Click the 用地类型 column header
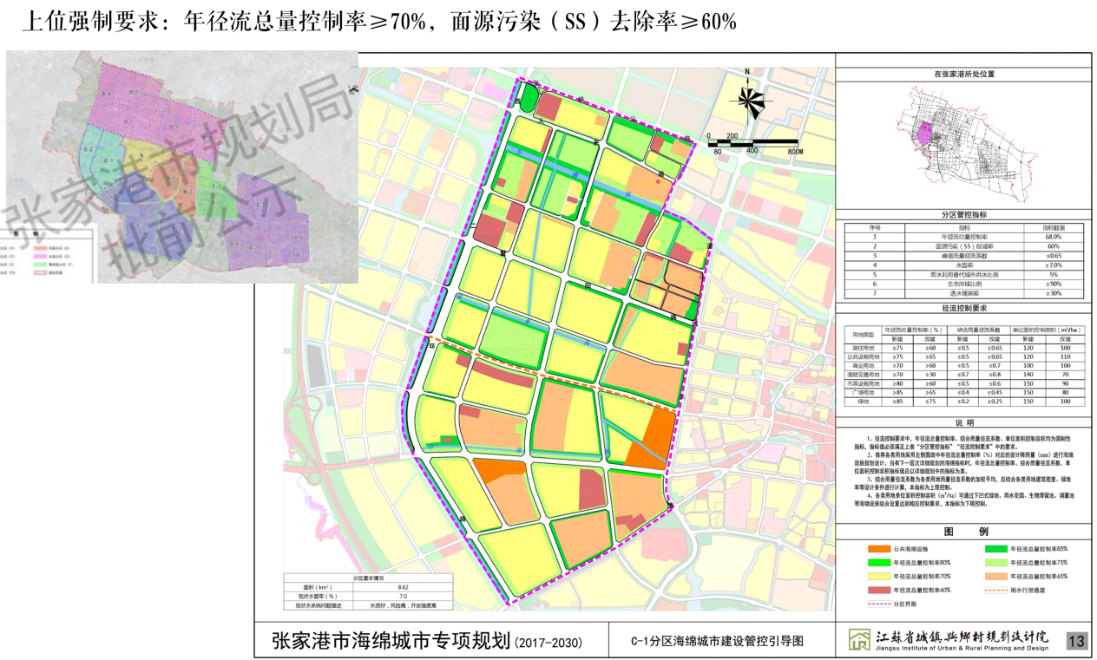The width and height of the screenshot is (1097, 660). pyautogui.click(x=864, y=335)
